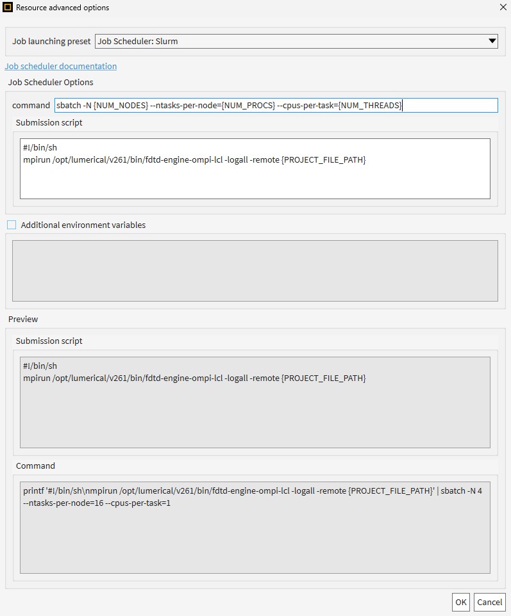The image size is (511, 616).
Task: Click the #!/bin/sh line in script editor
Action: (x=40, y=148)
